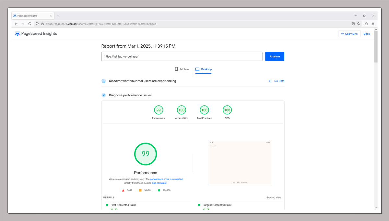This screenshot has width=389, height=221.
Task: Click the Performance 99 score gauge
Action: coord(159,110)
